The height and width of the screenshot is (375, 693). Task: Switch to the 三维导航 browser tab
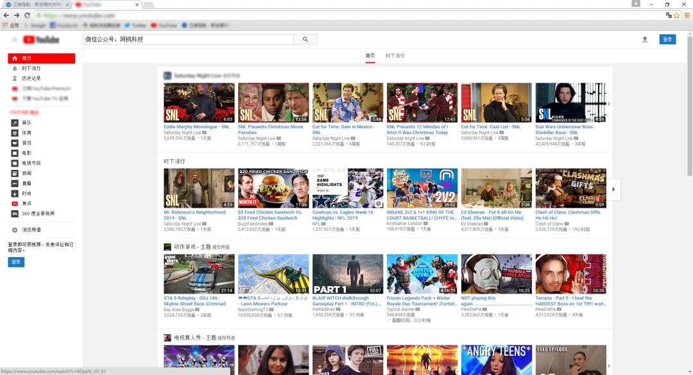click(36, 4)
